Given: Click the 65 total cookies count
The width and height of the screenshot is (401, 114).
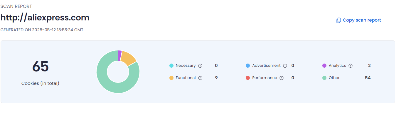Looking at the screenshot, I should coord(41,66).
